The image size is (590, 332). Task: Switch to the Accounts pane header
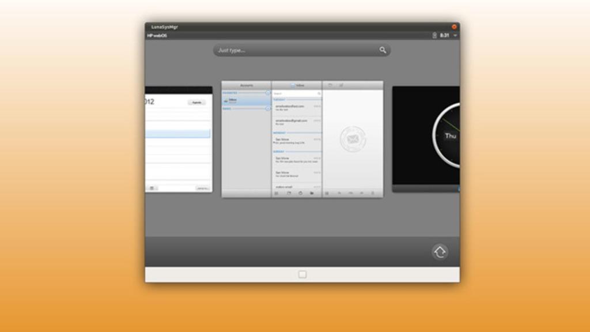pos(247,84)
